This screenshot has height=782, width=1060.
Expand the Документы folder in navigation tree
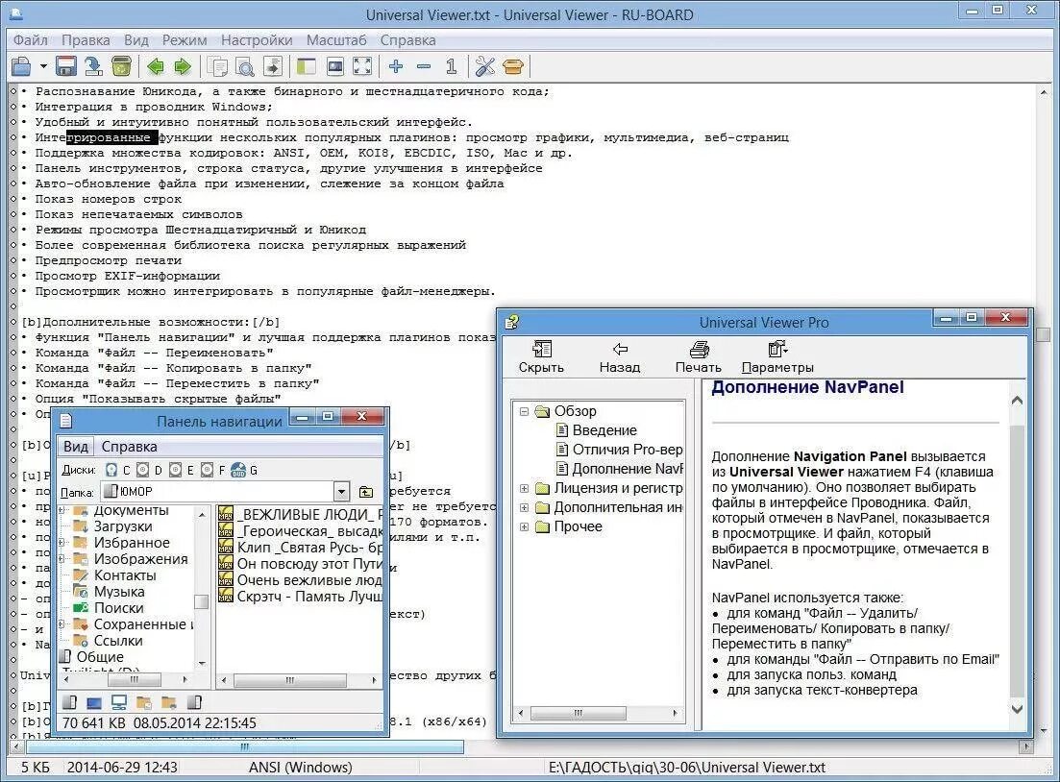(62, 510)
